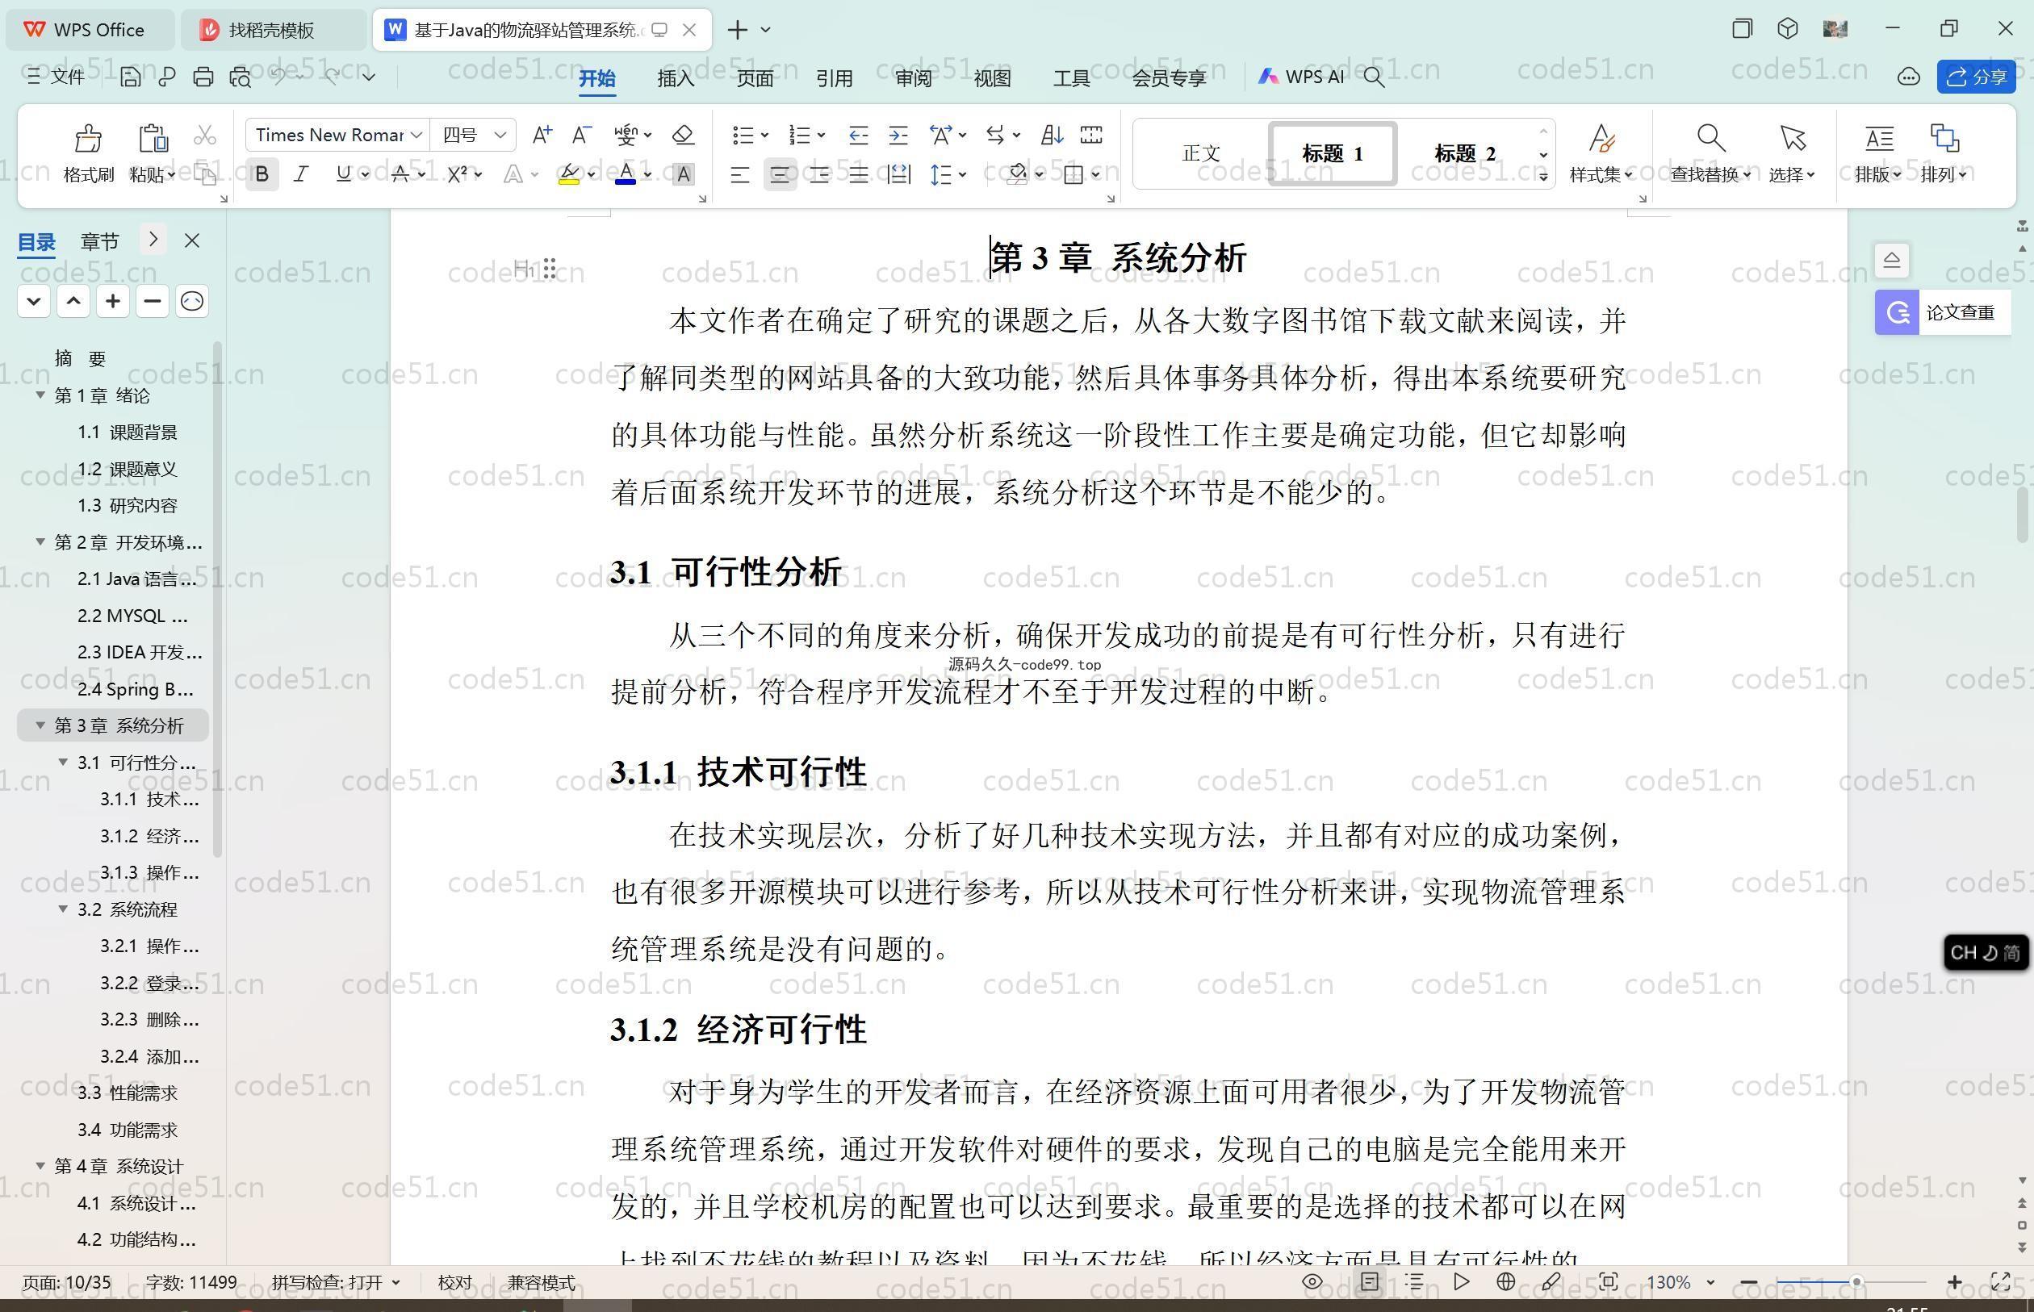Click the Increase Indent icon
This screenshot has height=1312, width=2034.
(x=898, y=135)
